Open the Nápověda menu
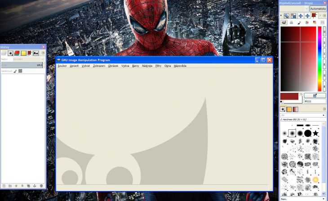Screen dimensions: 328x201 pyautogui.click(x=180, y=66)
